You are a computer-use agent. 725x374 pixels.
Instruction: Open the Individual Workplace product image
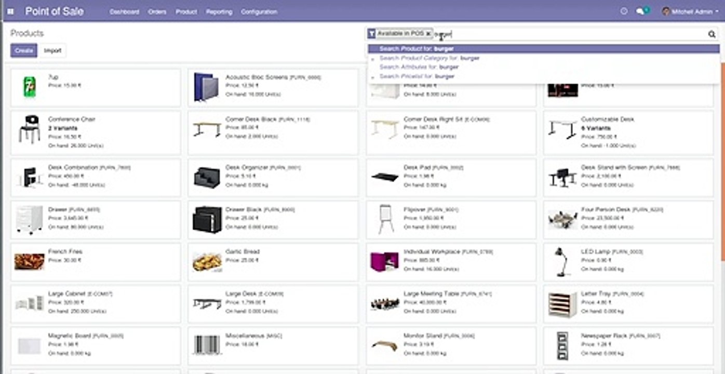(x=385, y=261)
